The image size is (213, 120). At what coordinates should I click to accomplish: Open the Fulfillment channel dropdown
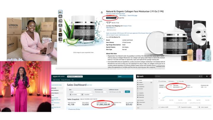(x=116, y=92)
